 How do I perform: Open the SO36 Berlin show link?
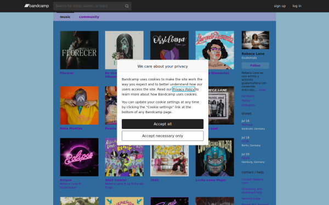tap(245, 142)
